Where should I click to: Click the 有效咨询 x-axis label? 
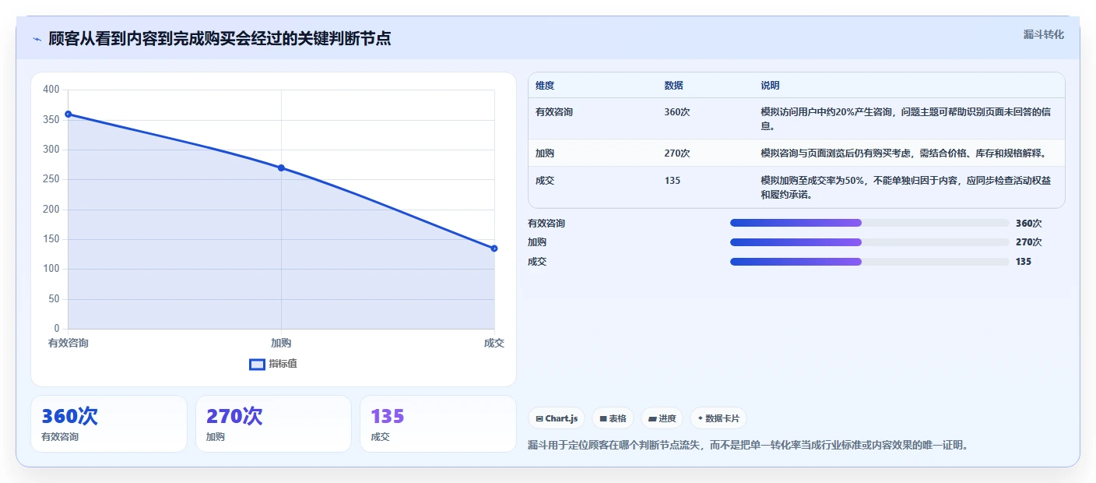pos(68,343)
